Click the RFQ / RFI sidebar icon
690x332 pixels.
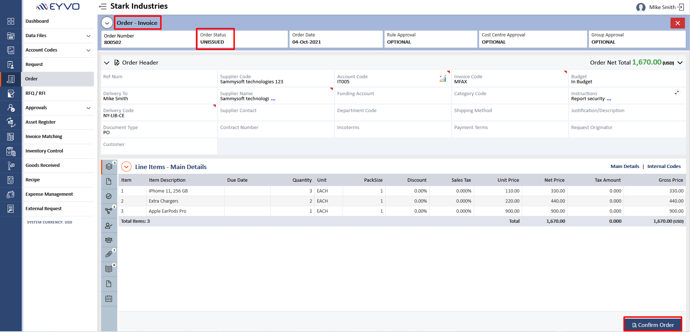tap(11, 93)
